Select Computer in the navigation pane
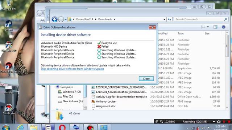Image resolution: width=232 pixels, height=130 pixels. tap(67, 87)
